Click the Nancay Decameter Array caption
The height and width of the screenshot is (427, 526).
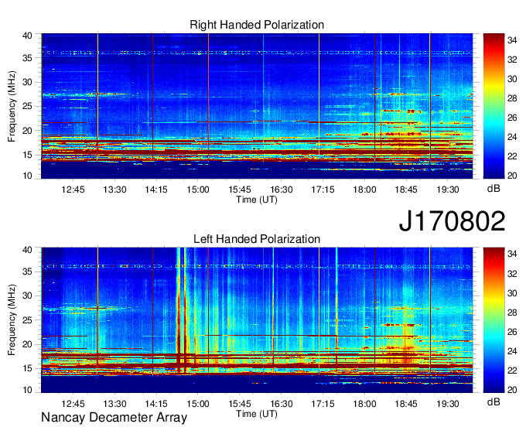(114, 418)
